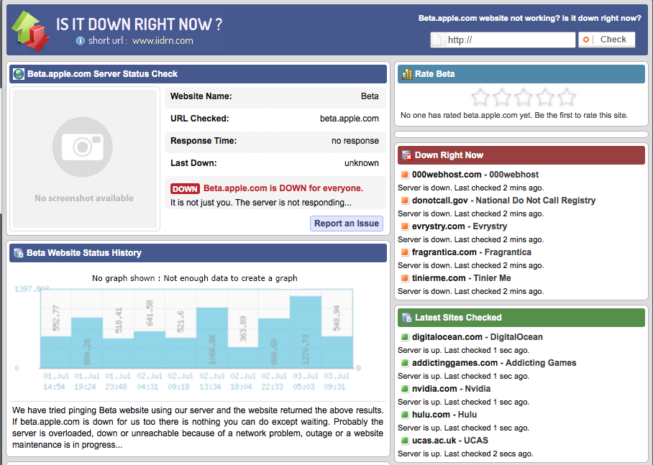The image size is (653, 465).
Task: Click the Rate Beta panel heading
Action: point(435,74)
